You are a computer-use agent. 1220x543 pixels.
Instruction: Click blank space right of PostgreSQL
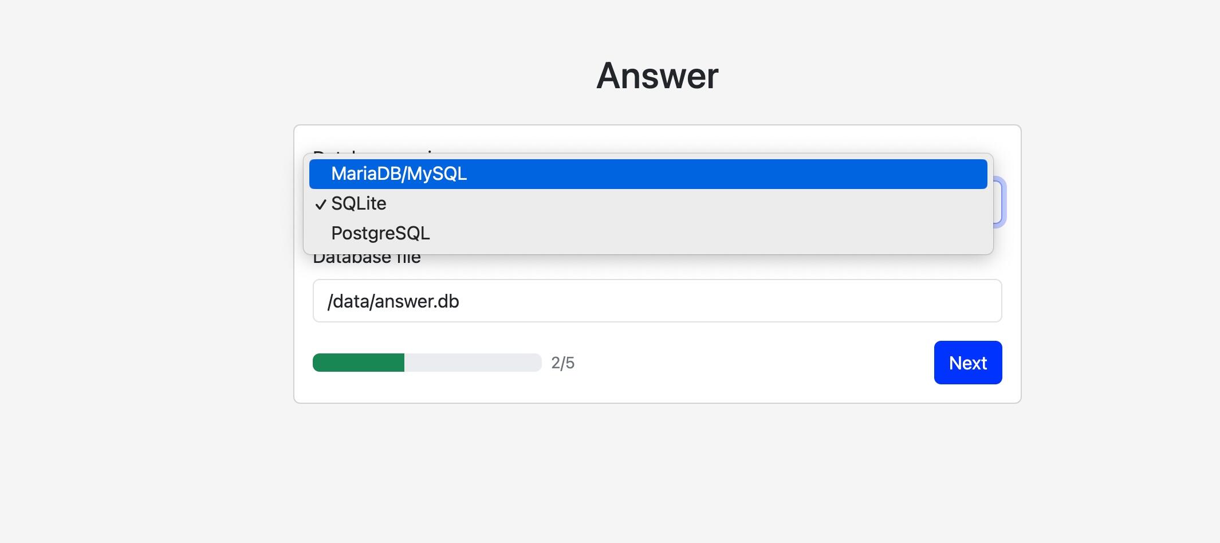[687, 234]
